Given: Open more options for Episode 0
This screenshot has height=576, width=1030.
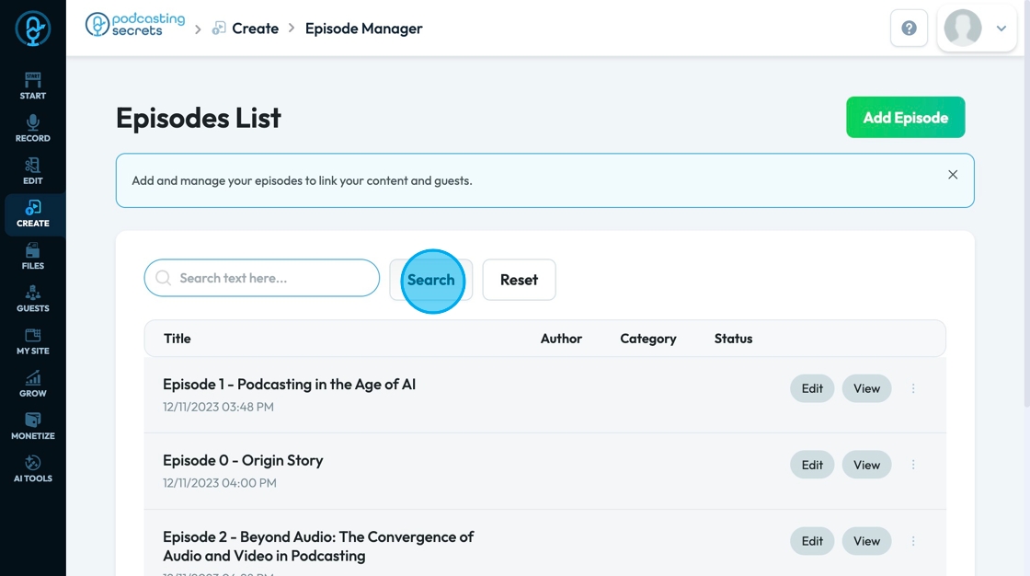Looking at the screenshot, I should (x=913, y=465).
